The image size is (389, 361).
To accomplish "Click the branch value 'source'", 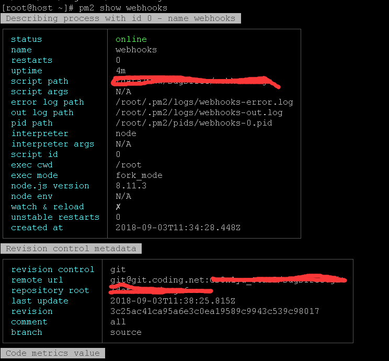I will (x=125, y=332).
